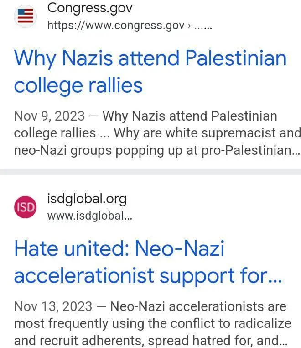
Task: Click the gray divider between the results
Action: pyautogui.click(x=150, y=172)
